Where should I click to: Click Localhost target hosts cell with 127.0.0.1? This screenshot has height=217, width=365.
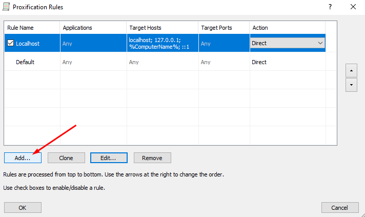point(163,43)
